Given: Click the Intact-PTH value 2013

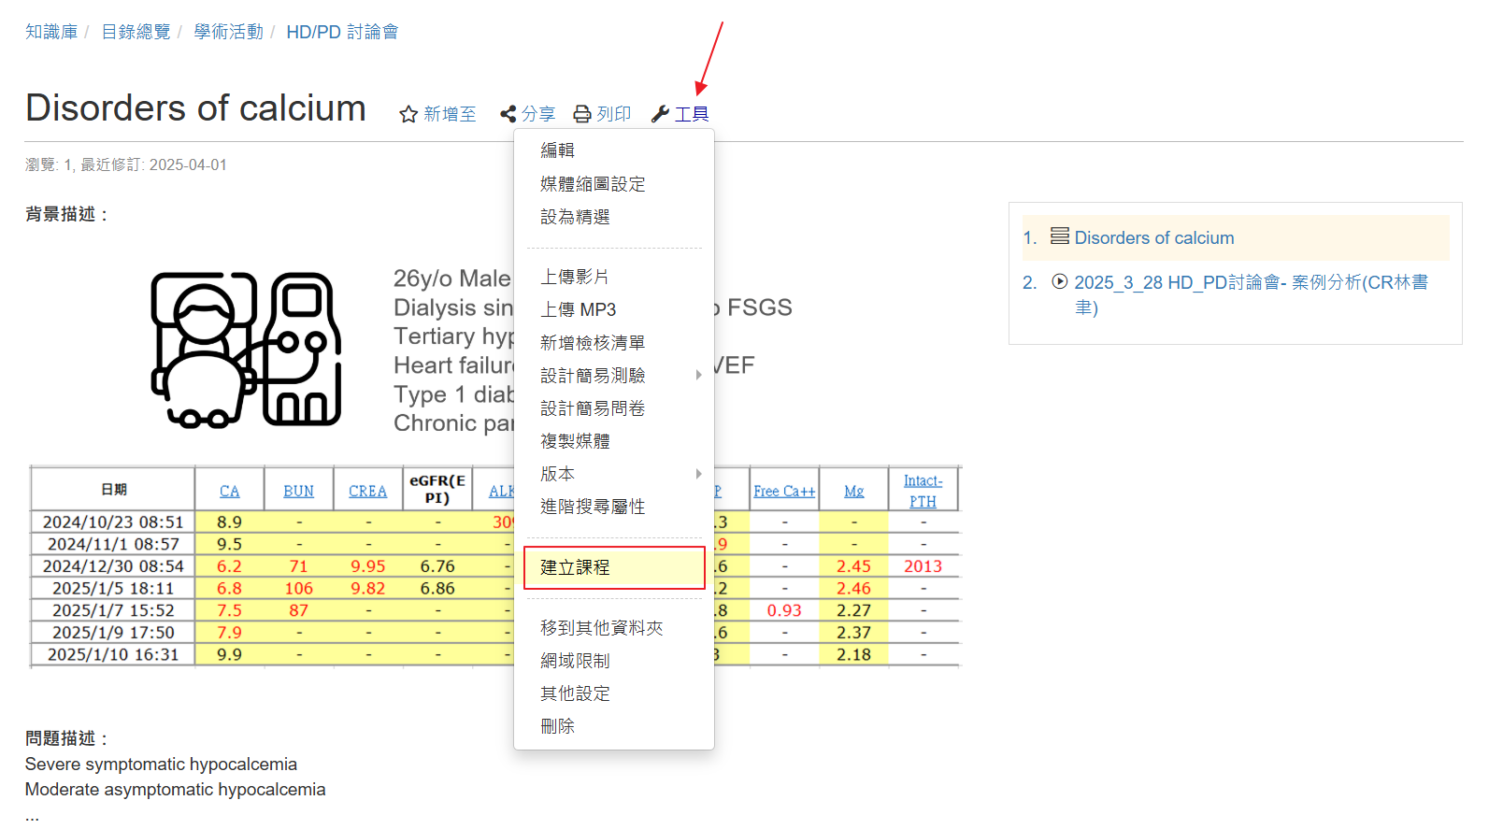Looking at the screenshot, I should click(923, 565).
